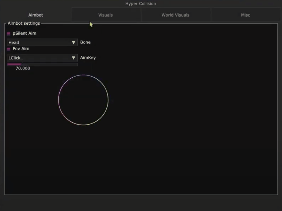This screenshot has width=282, height=211.
Task: Click the FOV slider bar
Action: 42,65
